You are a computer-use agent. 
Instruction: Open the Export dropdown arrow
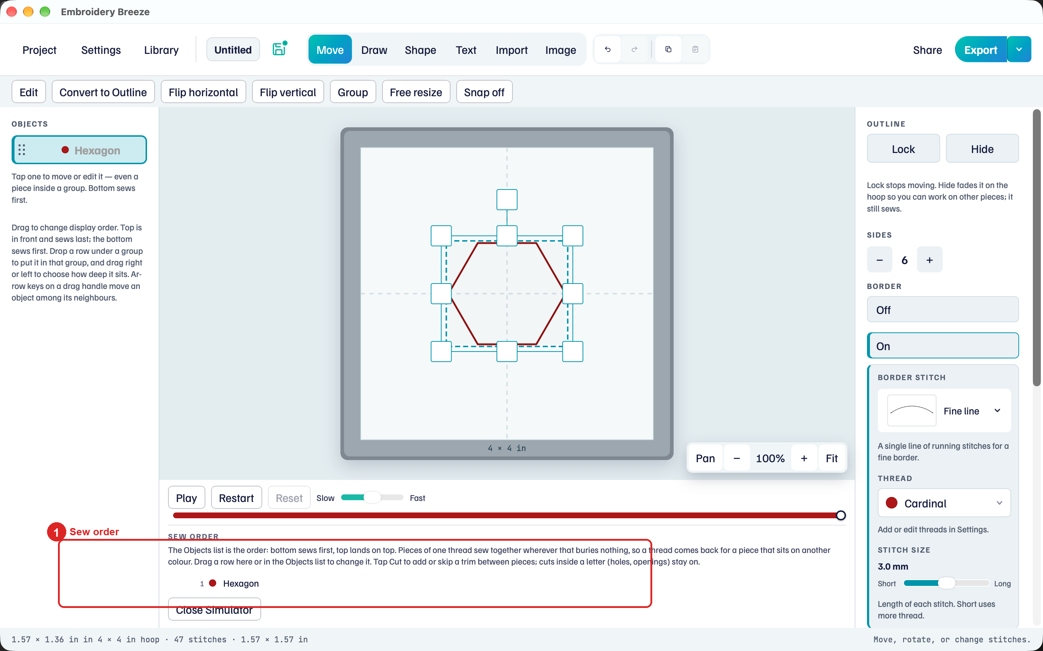pos(1019,50)
